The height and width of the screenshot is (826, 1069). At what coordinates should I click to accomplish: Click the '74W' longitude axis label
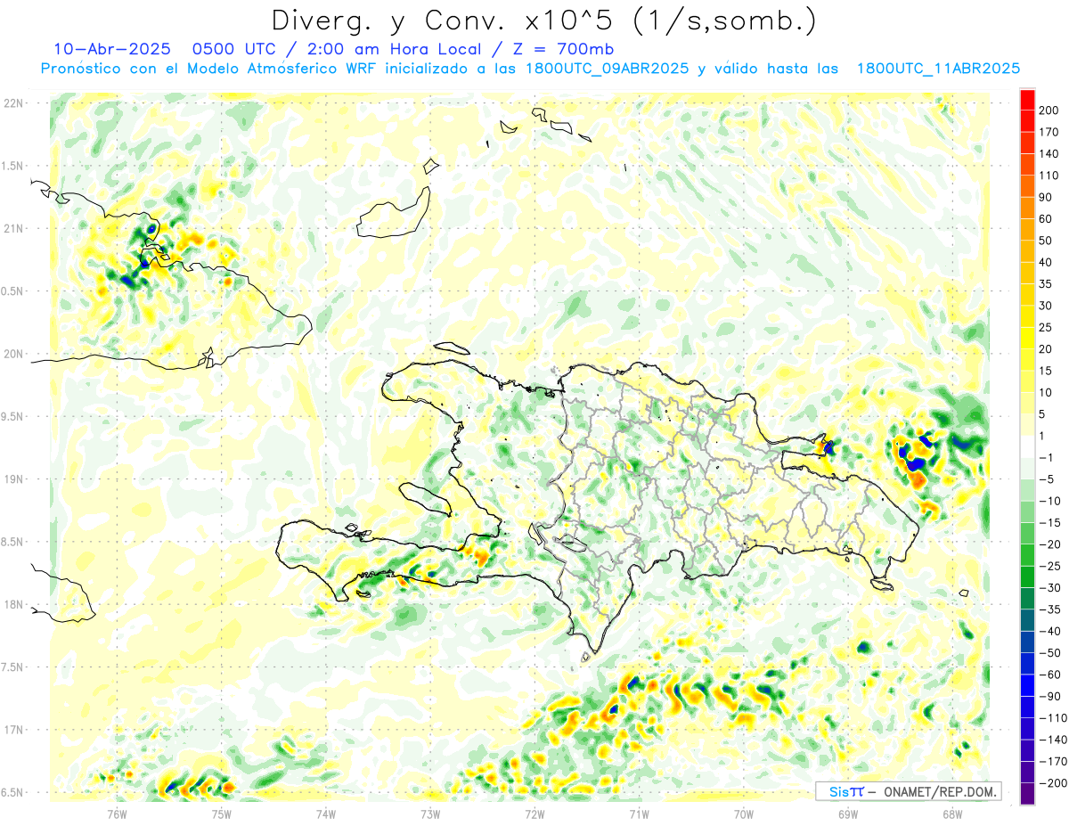tap(326, 813)
